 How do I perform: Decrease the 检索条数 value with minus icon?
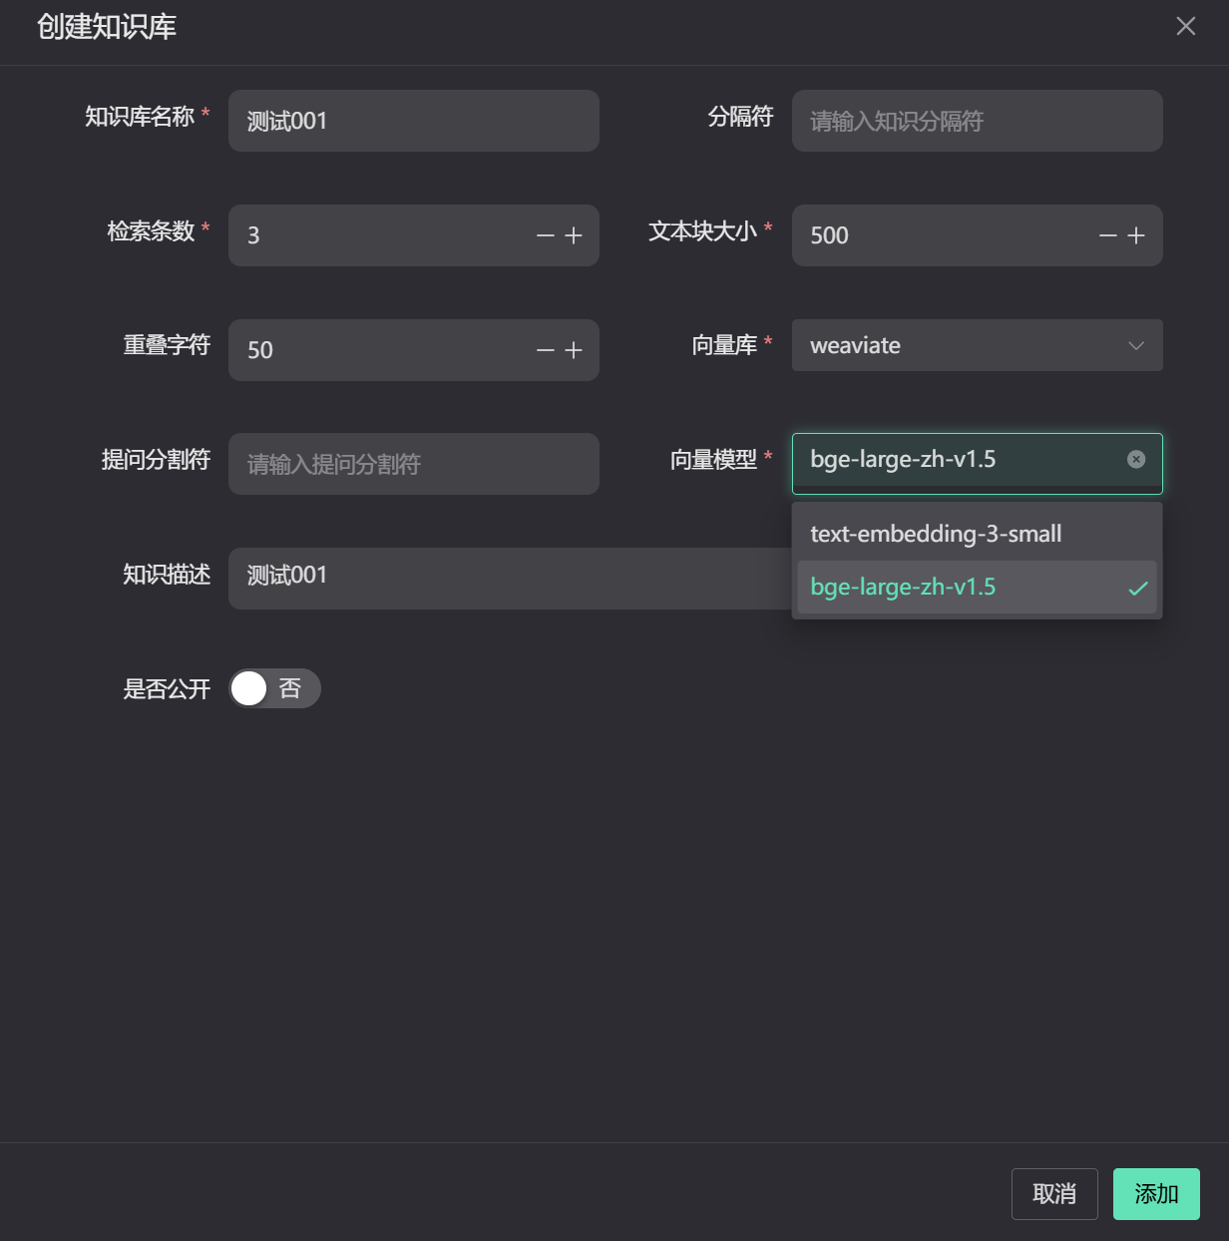(x=546, y=235)
